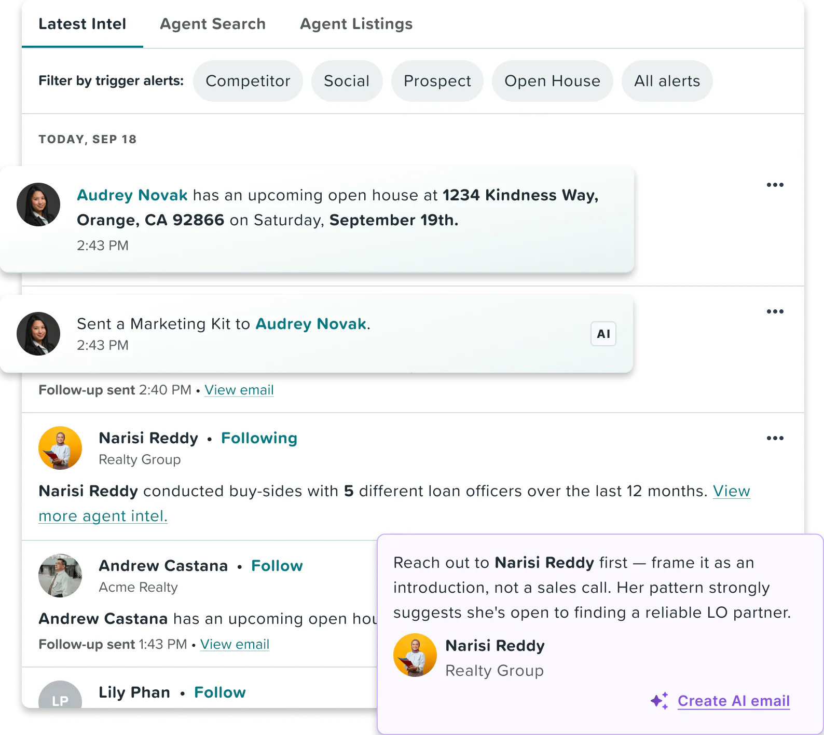Filter alerts by Competitor
The height and width of the screenshot is (735, 824).
pyautogui.click(x=248, y=81)
